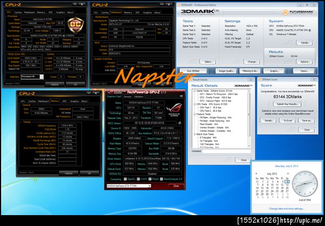The image size is (325, 226).
Task: Click the Run 3DMark button
Action: click(193, 71)
